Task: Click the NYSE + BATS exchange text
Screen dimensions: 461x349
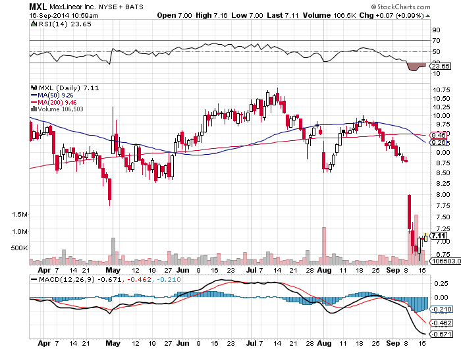Action: [x=121, y=7]
